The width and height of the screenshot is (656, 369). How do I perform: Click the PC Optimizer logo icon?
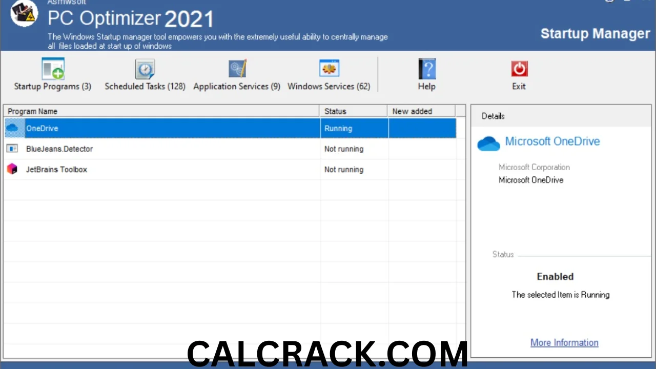[x=24, y=13]
